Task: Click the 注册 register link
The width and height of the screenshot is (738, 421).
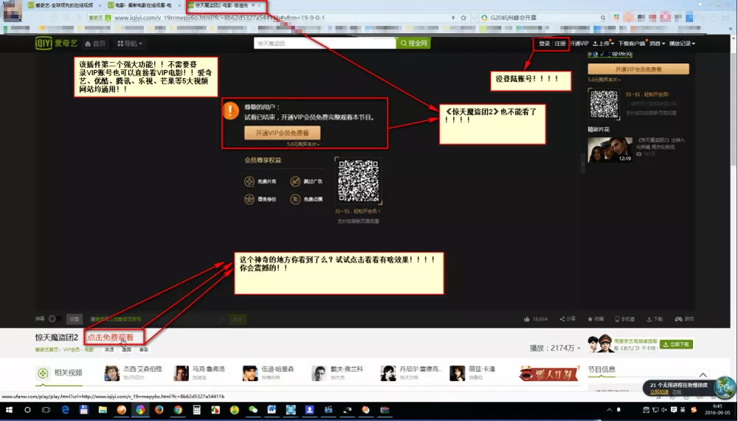Action: 559,44
